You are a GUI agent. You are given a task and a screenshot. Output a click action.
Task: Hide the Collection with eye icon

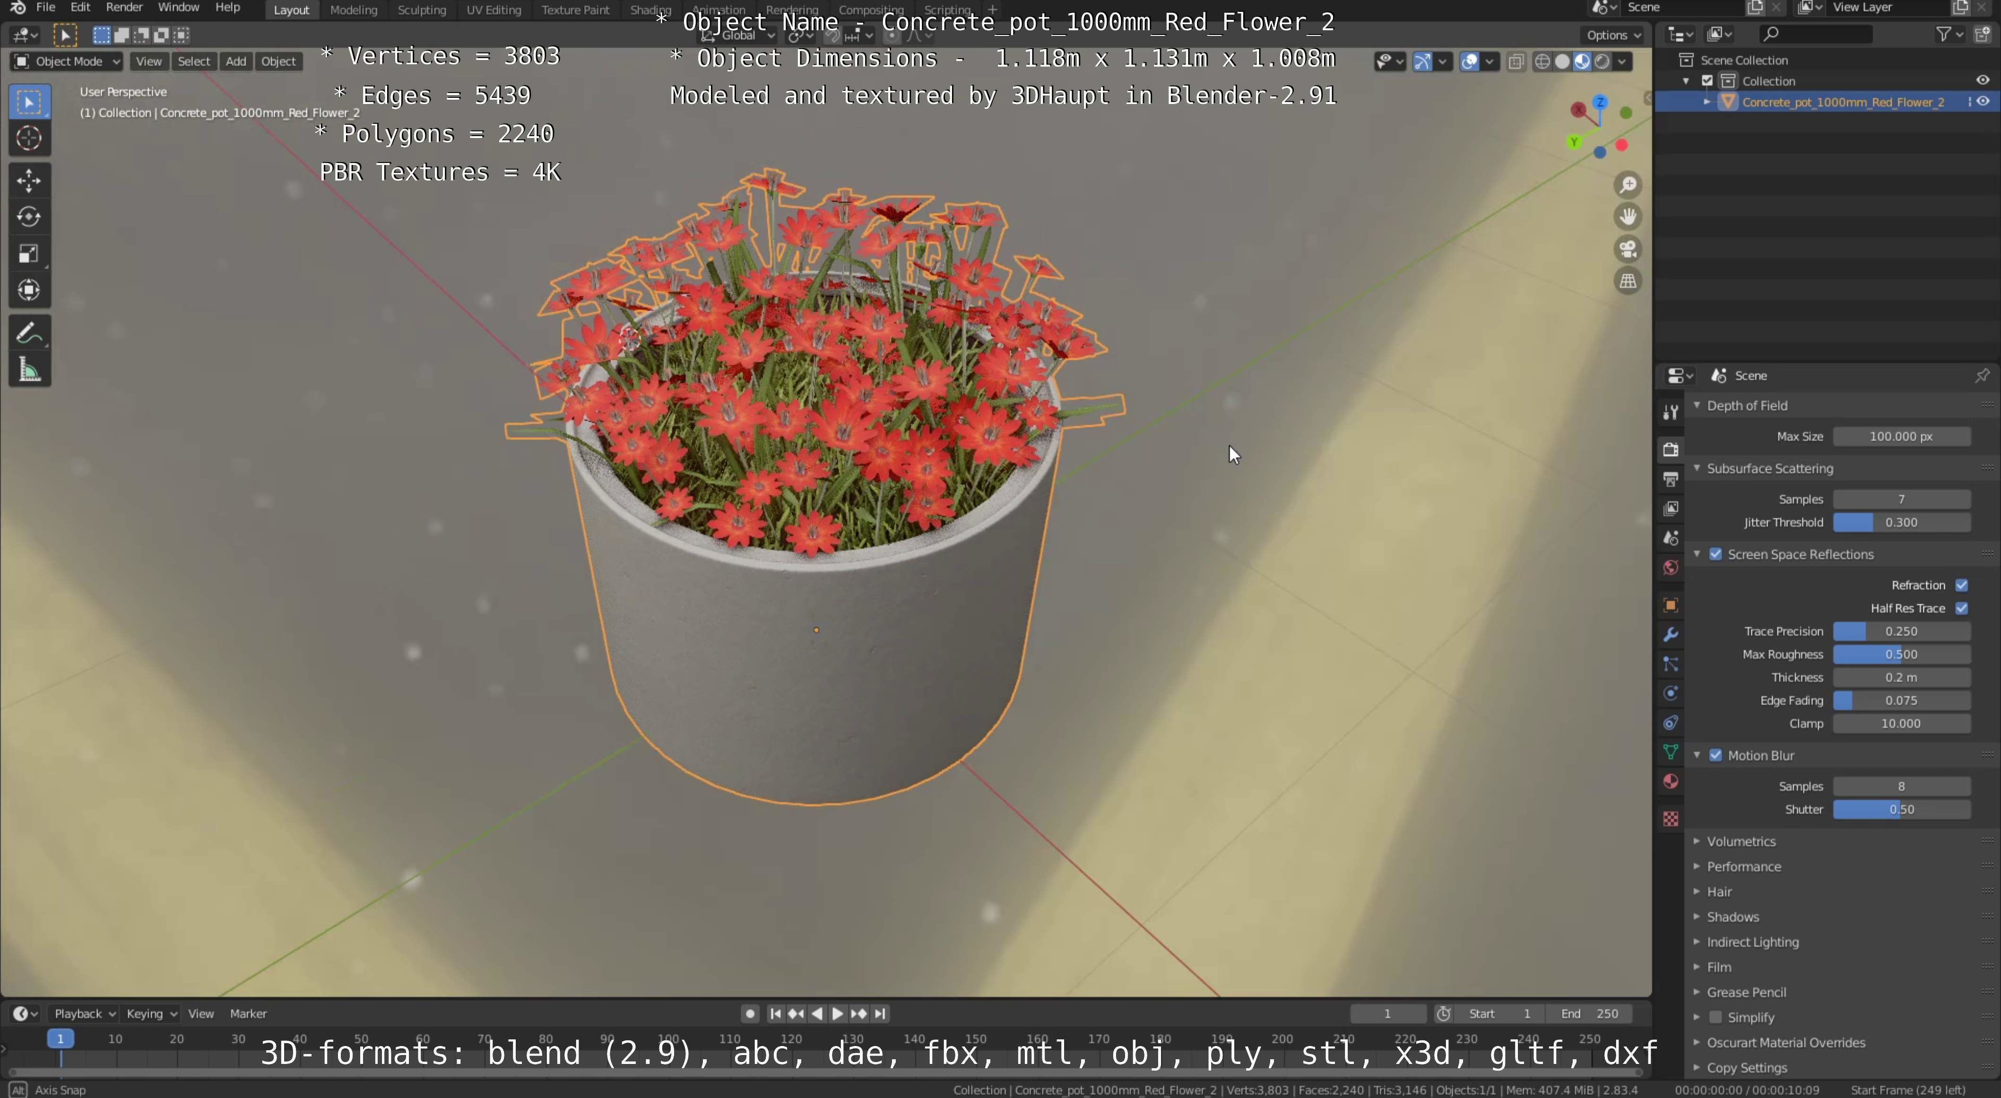point(1983,80)
